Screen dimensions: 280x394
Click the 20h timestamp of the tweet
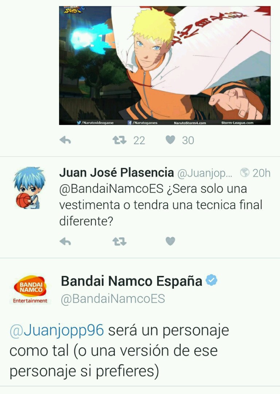(x=261, y=173)
